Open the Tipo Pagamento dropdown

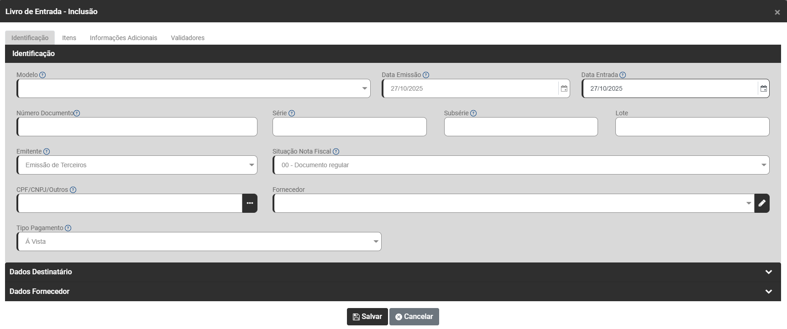click(x=199, y=242)
